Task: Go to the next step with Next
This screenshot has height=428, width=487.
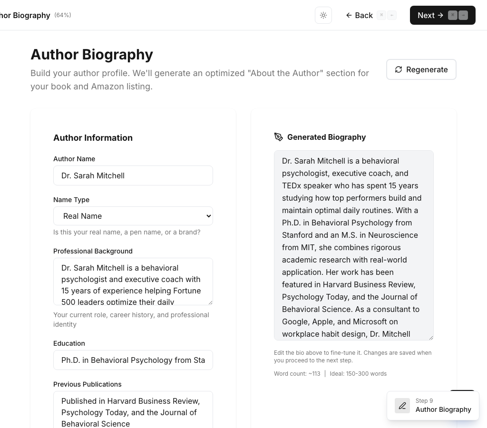Action: coord(430,15)
